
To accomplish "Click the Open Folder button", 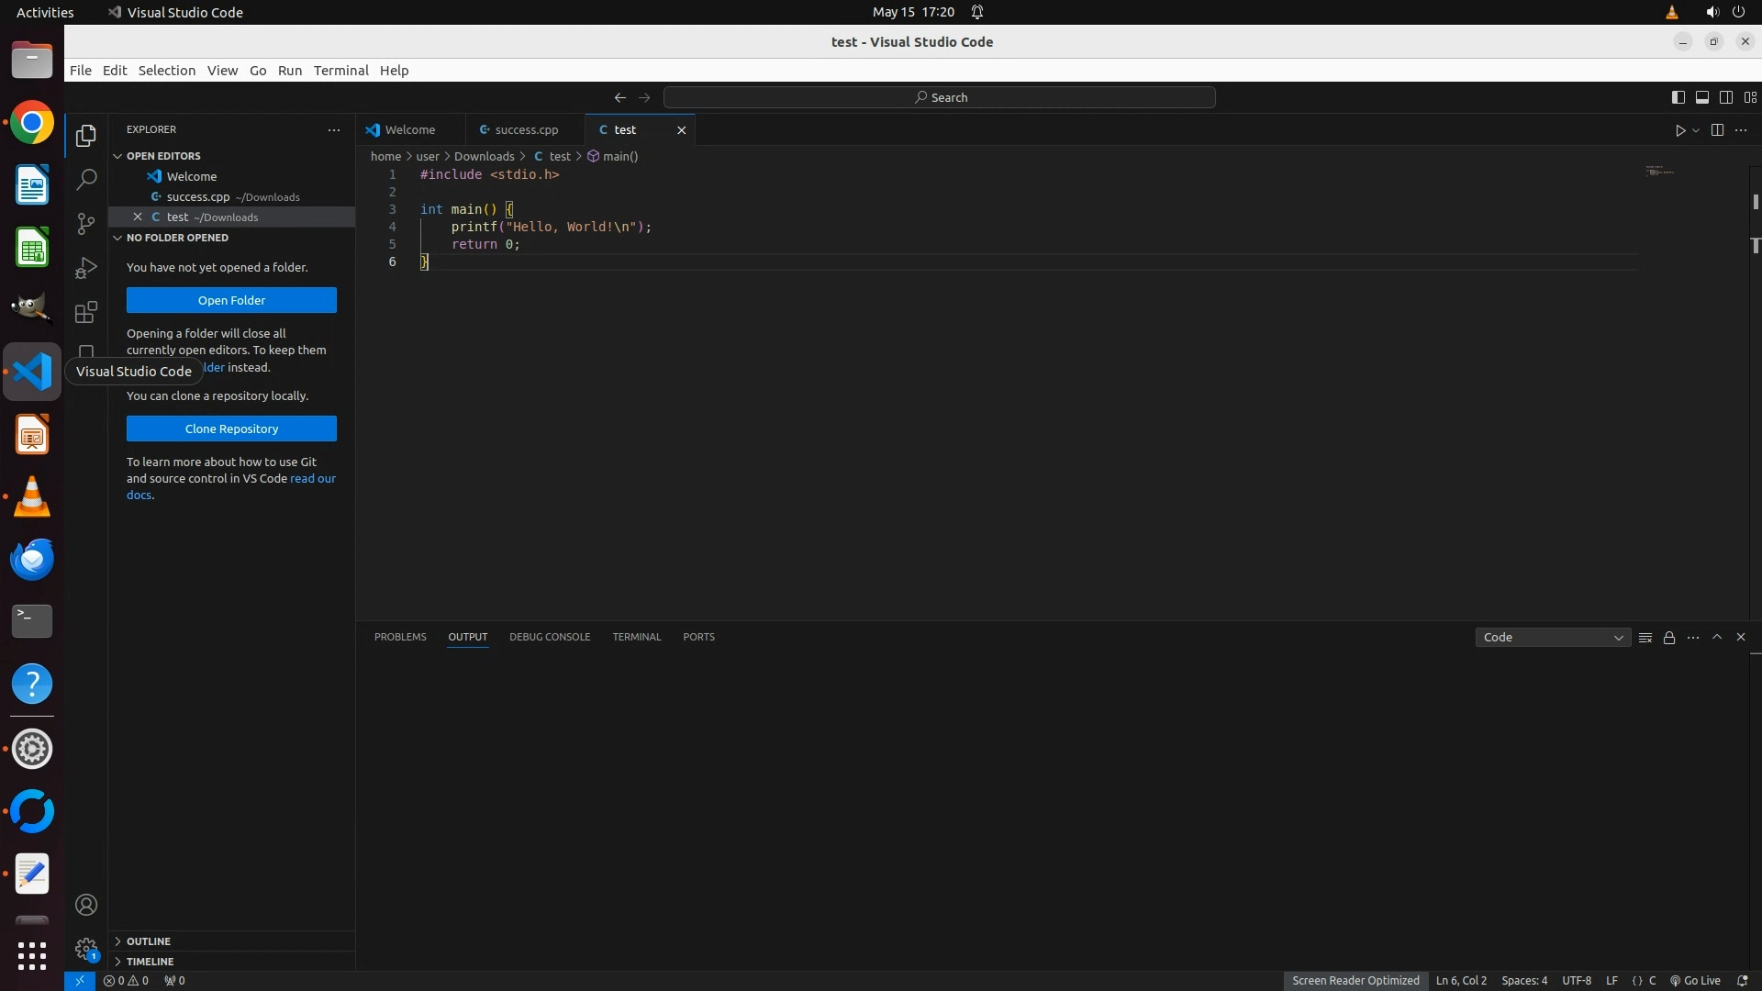I will (231, 300).
